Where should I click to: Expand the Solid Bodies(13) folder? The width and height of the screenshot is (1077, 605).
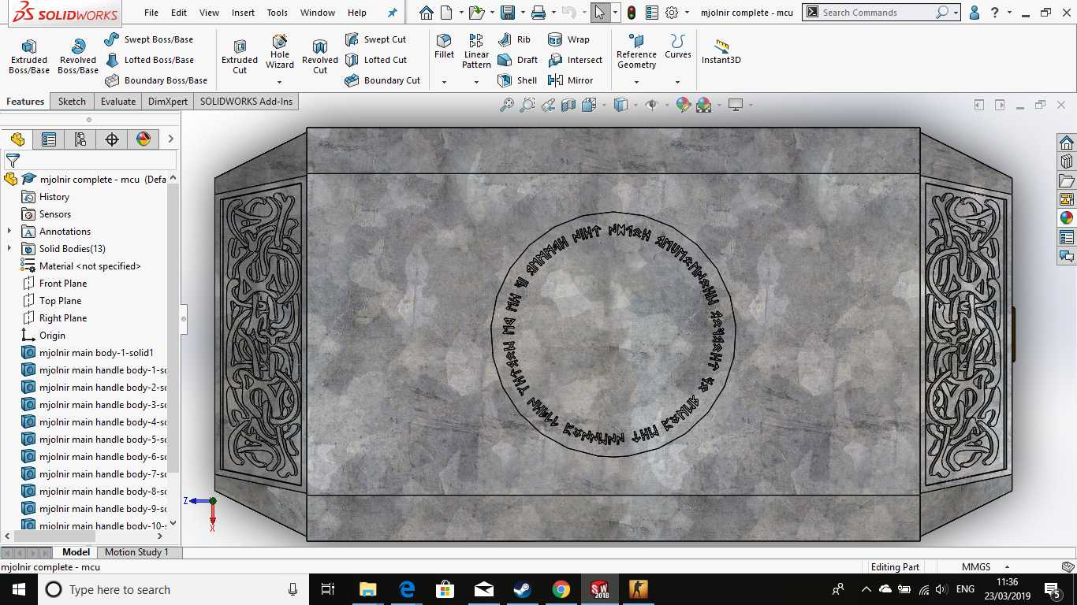[x=9, y=249]
